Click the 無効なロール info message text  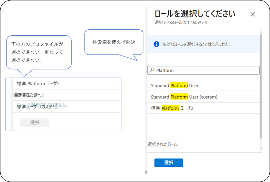[x=196, y=44]
